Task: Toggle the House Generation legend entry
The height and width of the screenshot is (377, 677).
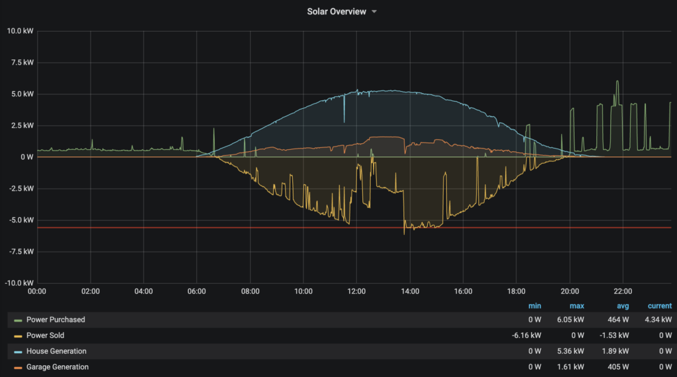Action: (x=56, y=351)
